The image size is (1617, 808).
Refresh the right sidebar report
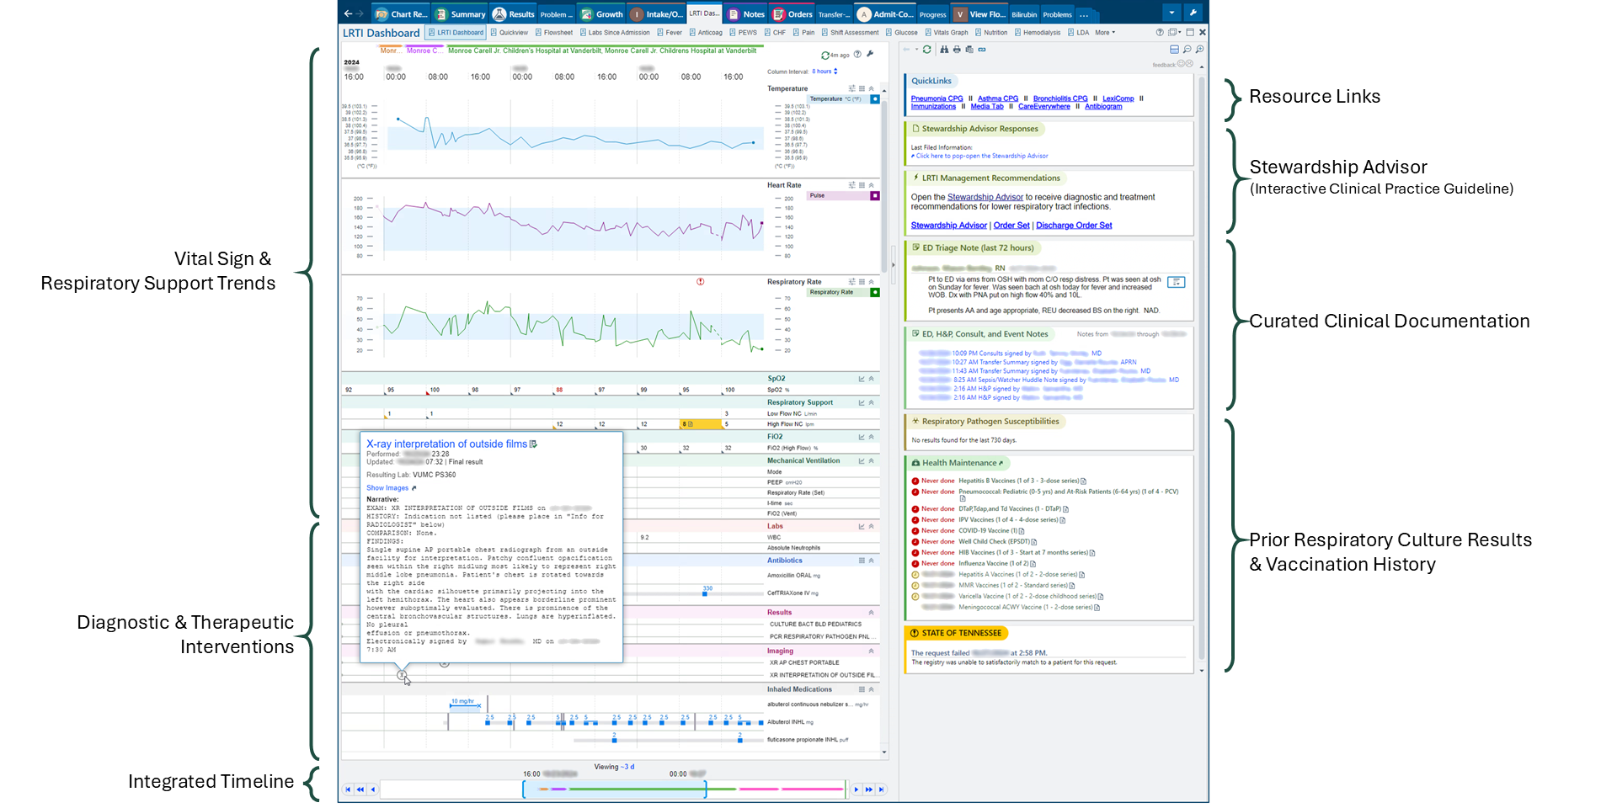click(927, 50)
